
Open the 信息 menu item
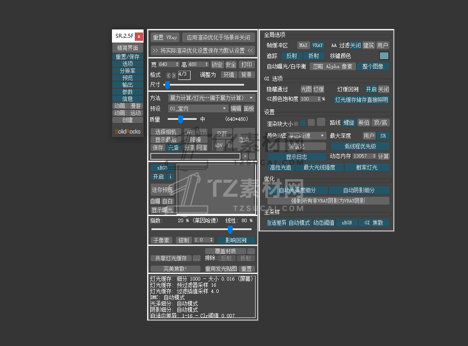[128, 99]
